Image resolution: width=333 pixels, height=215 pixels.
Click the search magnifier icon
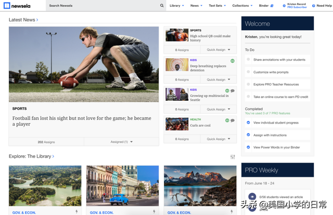(162, 6)
